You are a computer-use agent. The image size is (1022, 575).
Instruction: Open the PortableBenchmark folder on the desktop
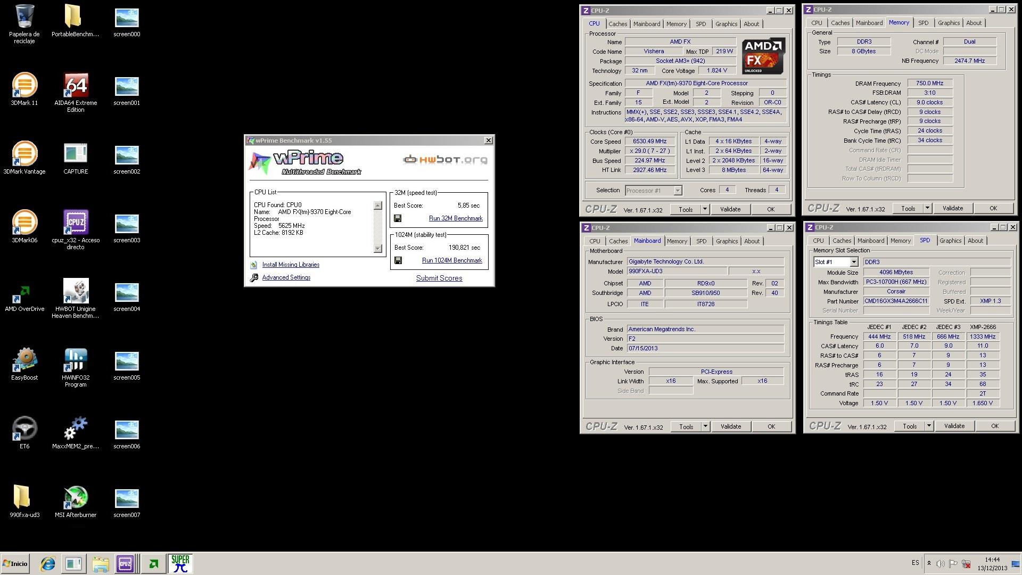(x=75, y=21)
